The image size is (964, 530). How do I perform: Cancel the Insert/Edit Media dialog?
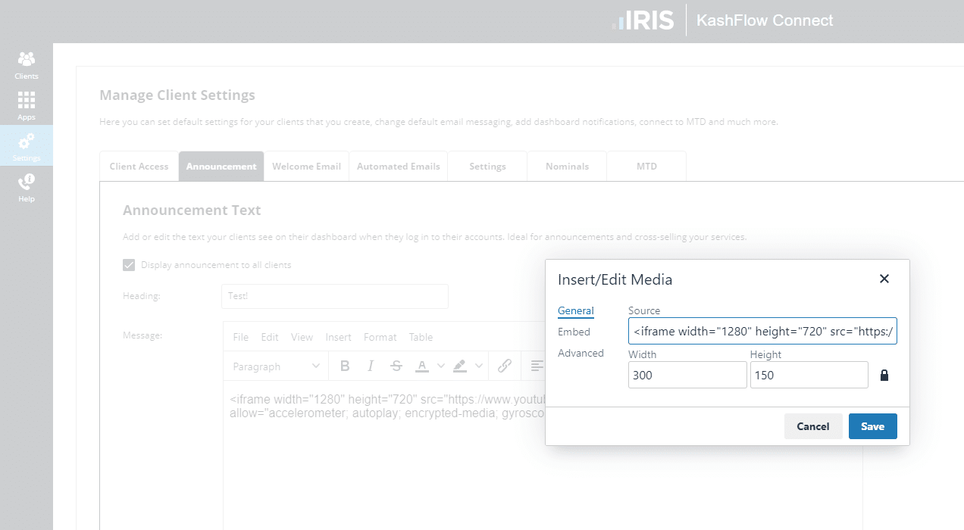812,426
